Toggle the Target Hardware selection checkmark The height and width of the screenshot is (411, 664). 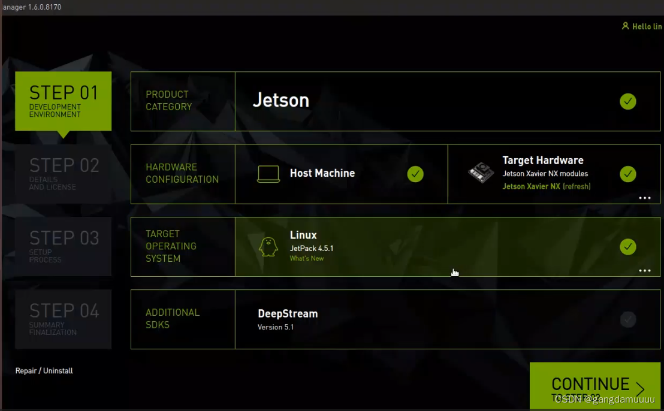(628, 174)
